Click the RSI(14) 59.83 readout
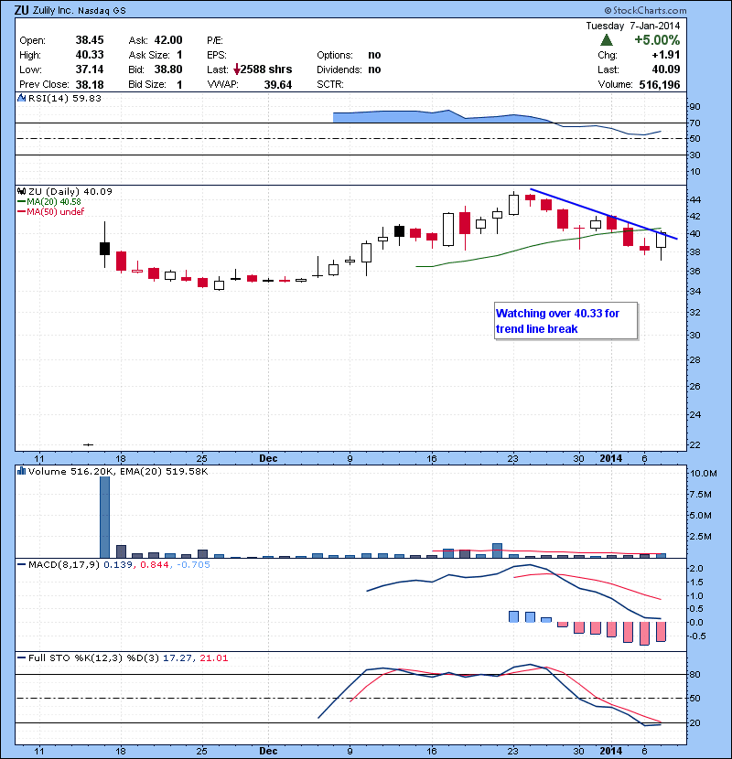Image resolution: width=732 pixels, height=759 pixels. tap(65, 98)
